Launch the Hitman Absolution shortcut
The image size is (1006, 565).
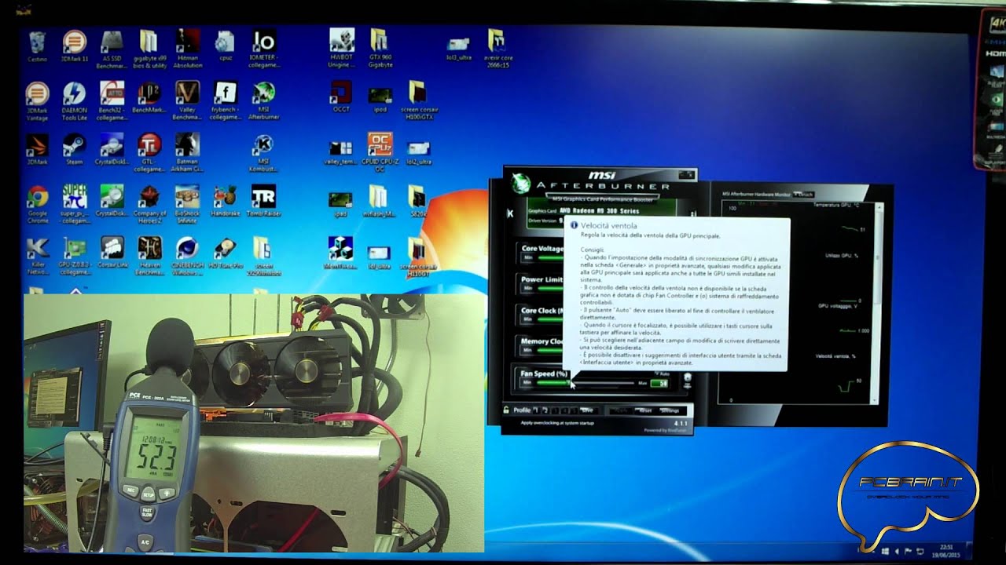click(x=187, y=49)
